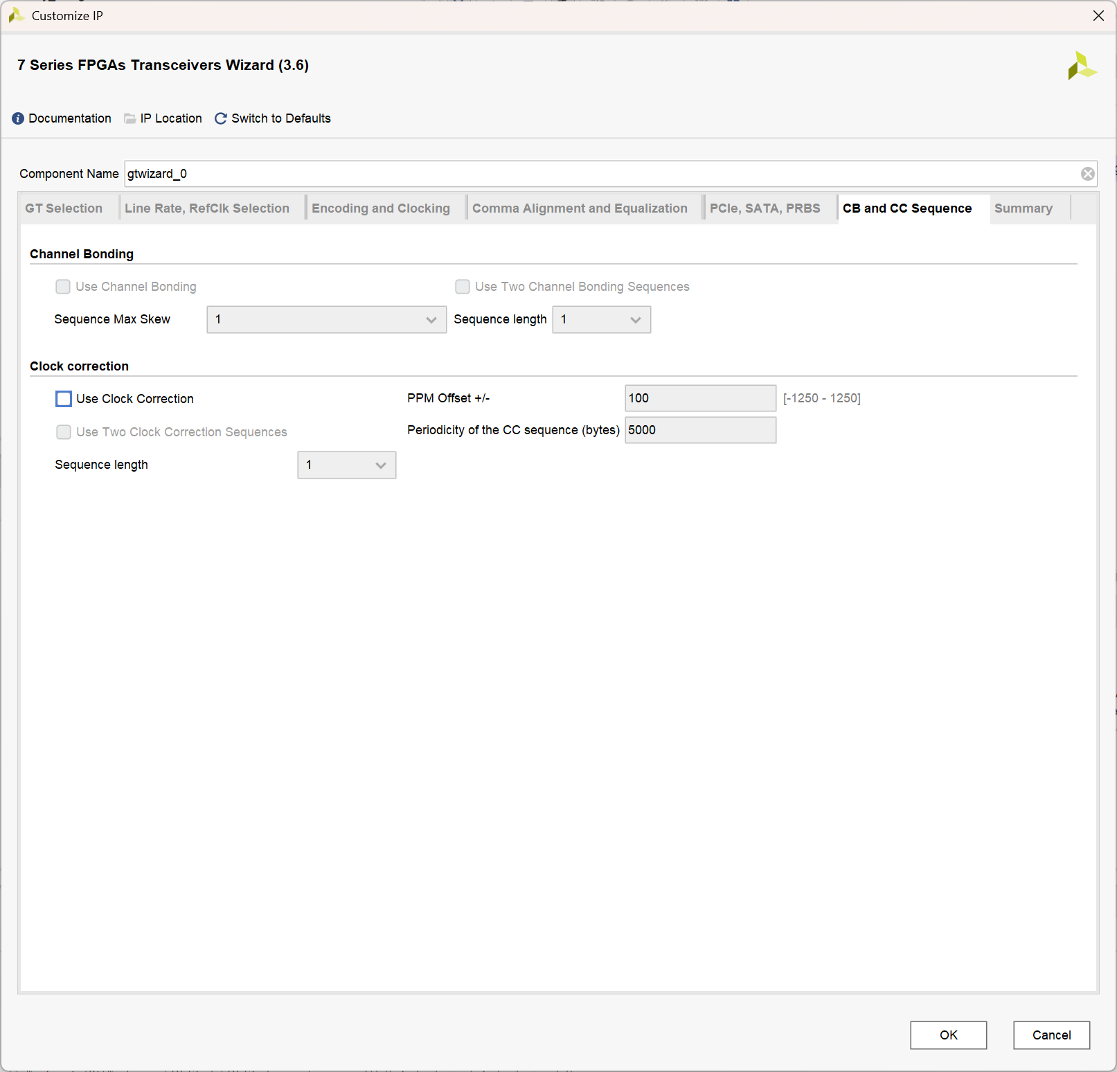
Task: Open the Channel Bonding Sequence length dropdown
Action: (602, 319)
